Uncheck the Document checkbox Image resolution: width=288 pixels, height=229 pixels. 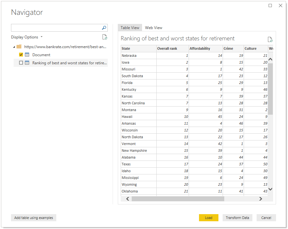21,55
